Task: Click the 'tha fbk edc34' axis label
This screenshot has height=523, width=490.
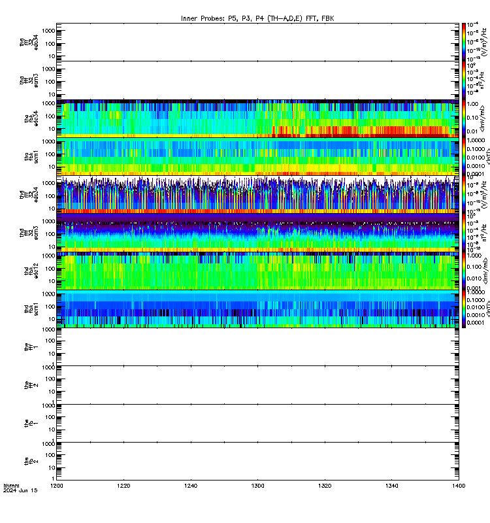Action: (31, 118)
